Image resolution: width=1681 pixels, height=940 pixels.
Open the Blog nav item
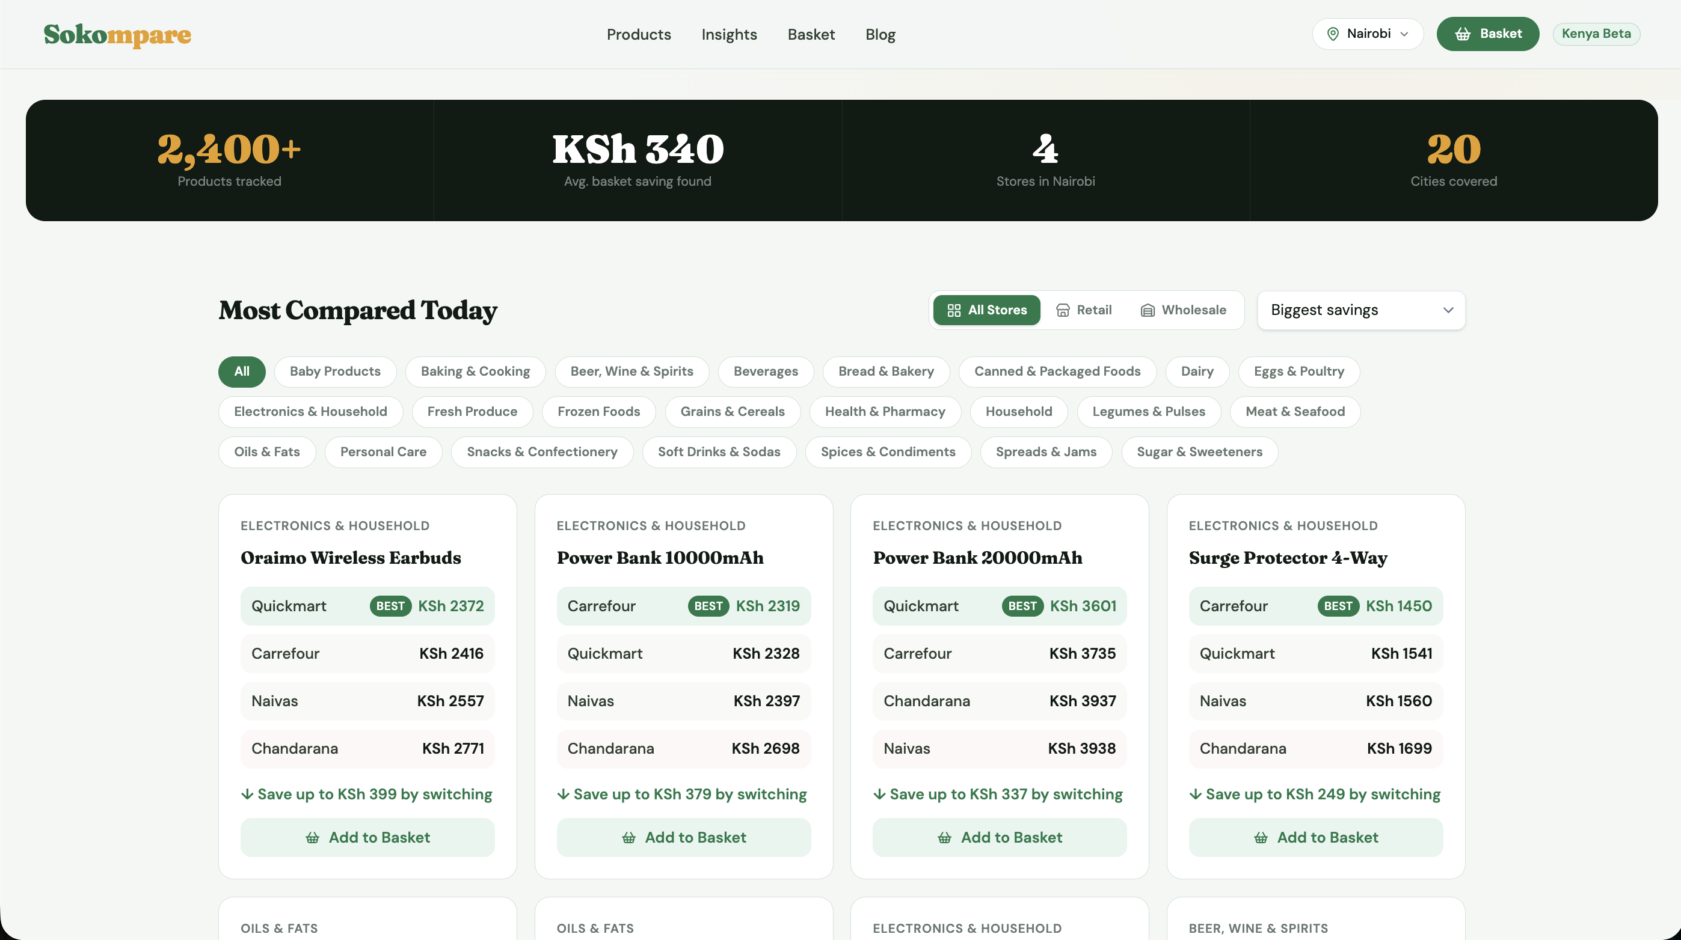coord(880,35)
